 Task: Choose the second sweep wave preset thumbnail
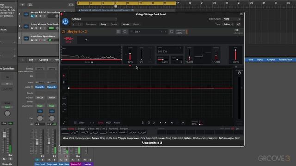tap(74, 133)
